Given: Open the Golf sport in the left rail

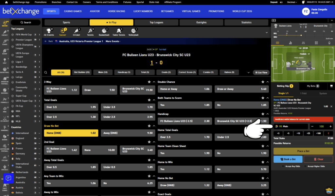Looking at the screenshot, I should pyautogui.click(x=5, y=61).
